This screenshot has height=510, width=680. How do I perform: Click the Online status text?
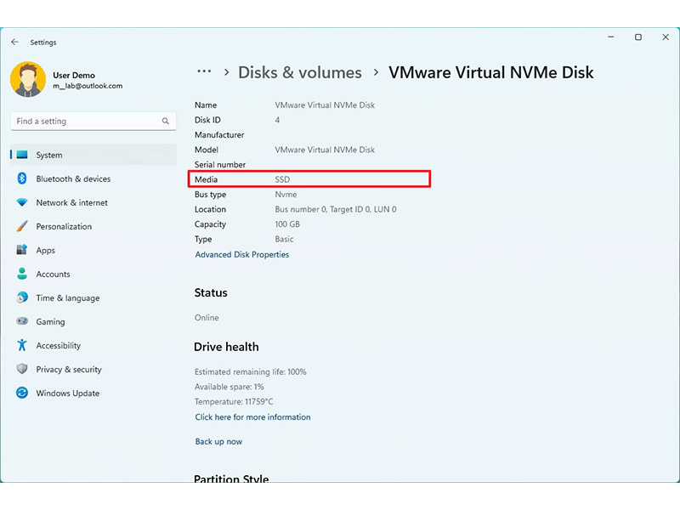[207, 317]
